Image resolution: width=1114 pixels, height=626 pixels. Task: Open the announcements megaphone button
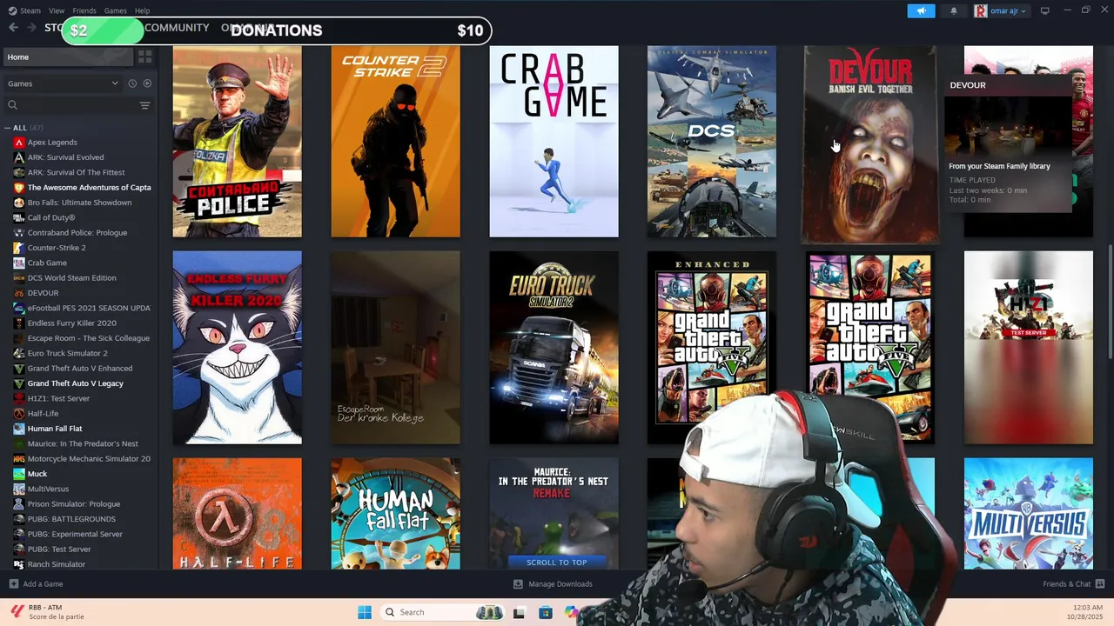(921, 10)
